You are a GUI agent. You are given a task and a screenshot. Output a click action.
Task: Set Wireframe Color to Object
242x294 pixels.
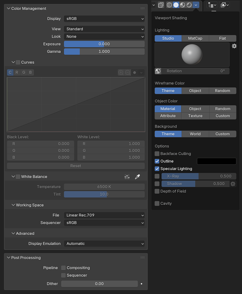click(195, 91)
